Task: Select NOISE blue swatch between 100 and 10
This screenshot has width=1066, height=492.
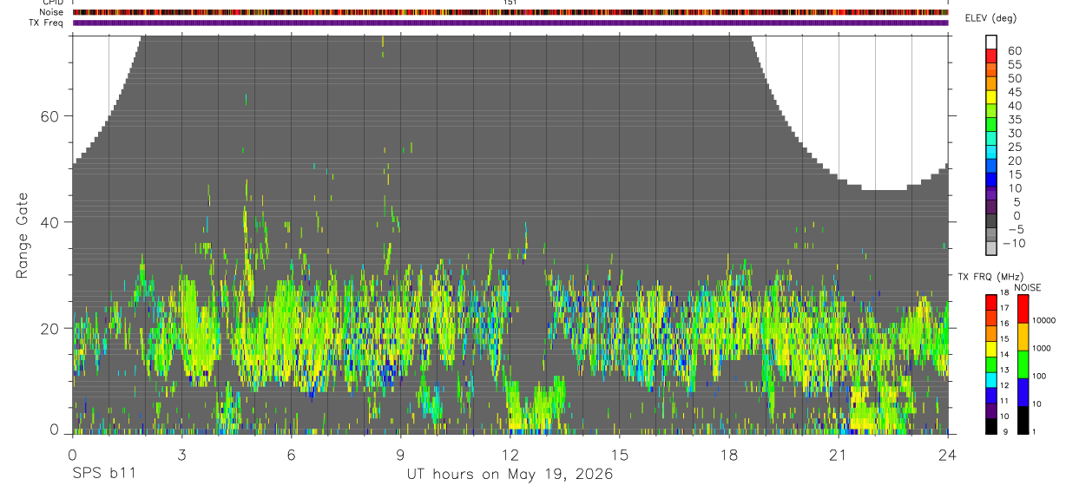Action: coord(1023,390)
